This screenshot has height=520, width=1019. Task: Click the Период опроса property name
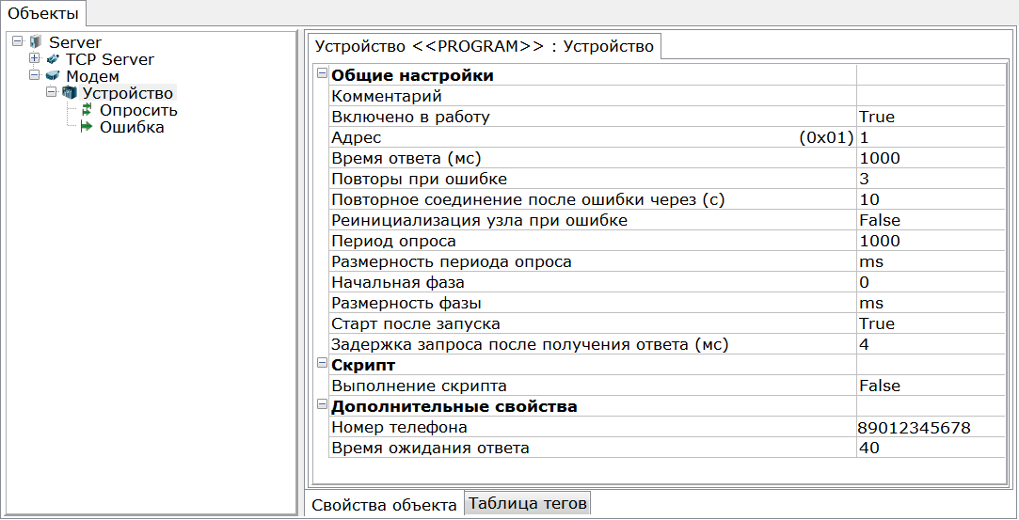[394, 242]
